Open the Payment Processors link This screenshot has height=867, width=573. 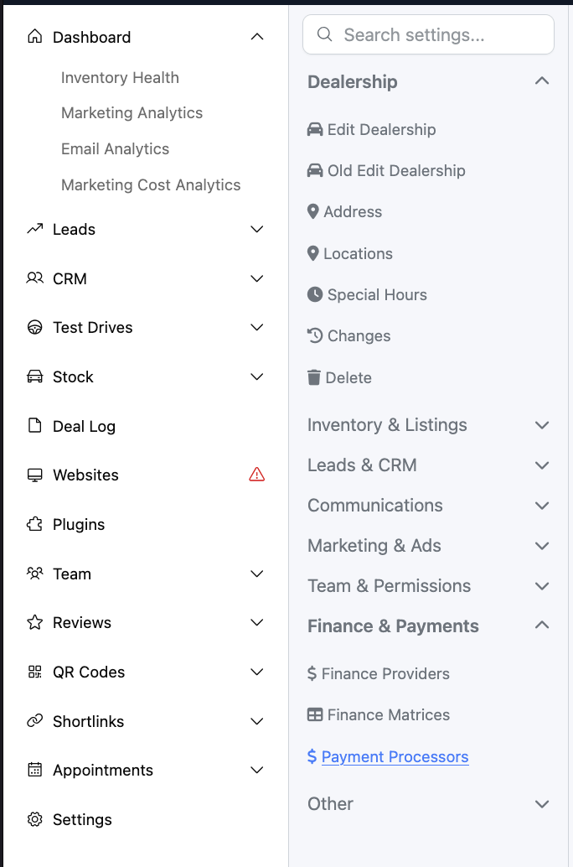395,756
